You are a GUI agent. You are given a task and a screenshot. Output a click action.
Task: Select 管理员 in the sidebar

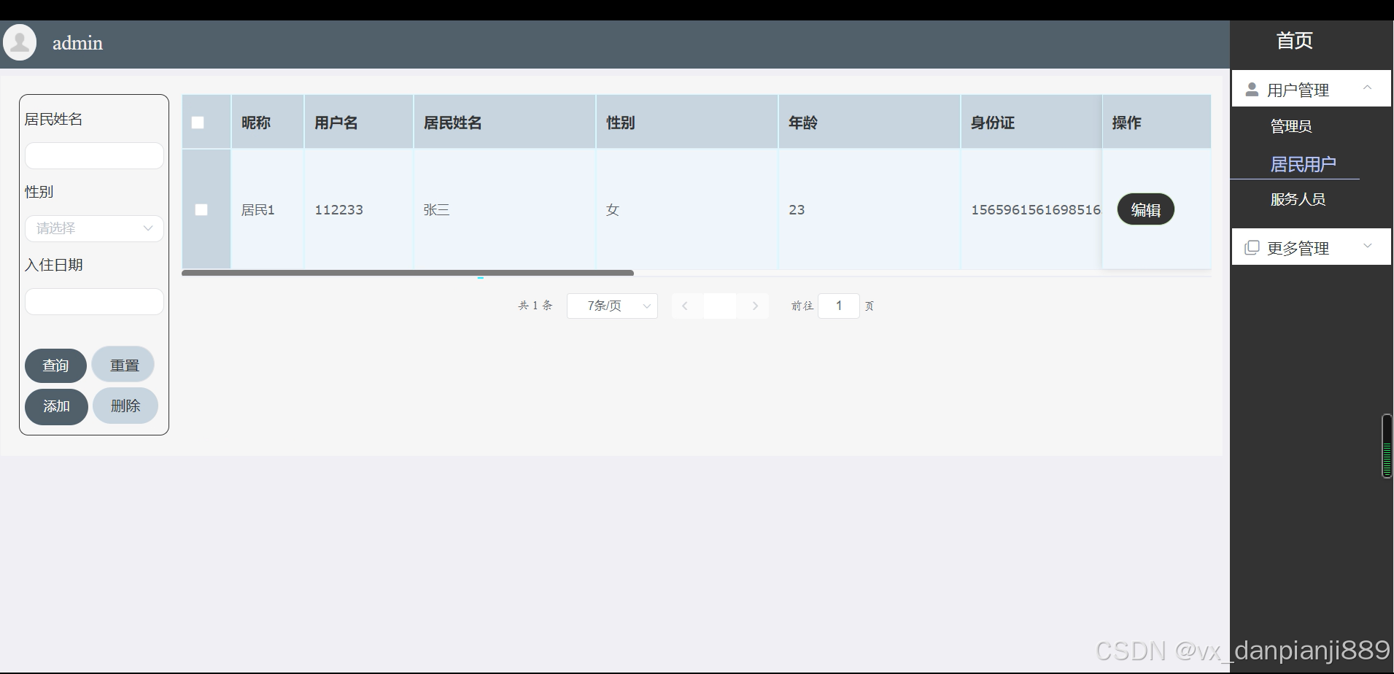point(1291,126)
